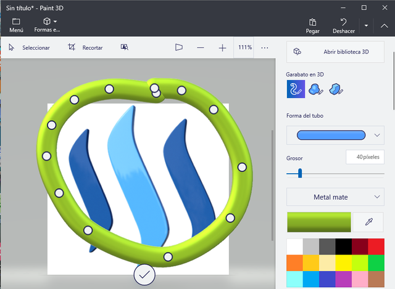Pick the gold yellow color swatch
The image size is (395, 289).
(x=311, y=263)
